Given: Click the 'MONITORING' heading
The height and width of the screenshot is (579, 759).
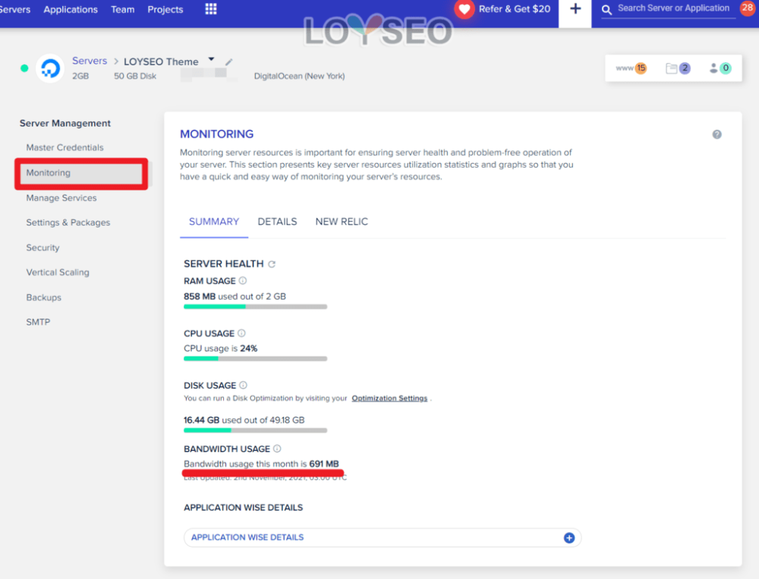Looking at the screenshot, I should coord(217,134).
